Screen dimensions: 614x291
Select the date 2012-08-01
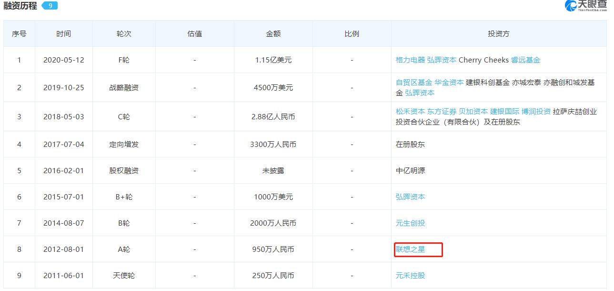tap(63, 249)
